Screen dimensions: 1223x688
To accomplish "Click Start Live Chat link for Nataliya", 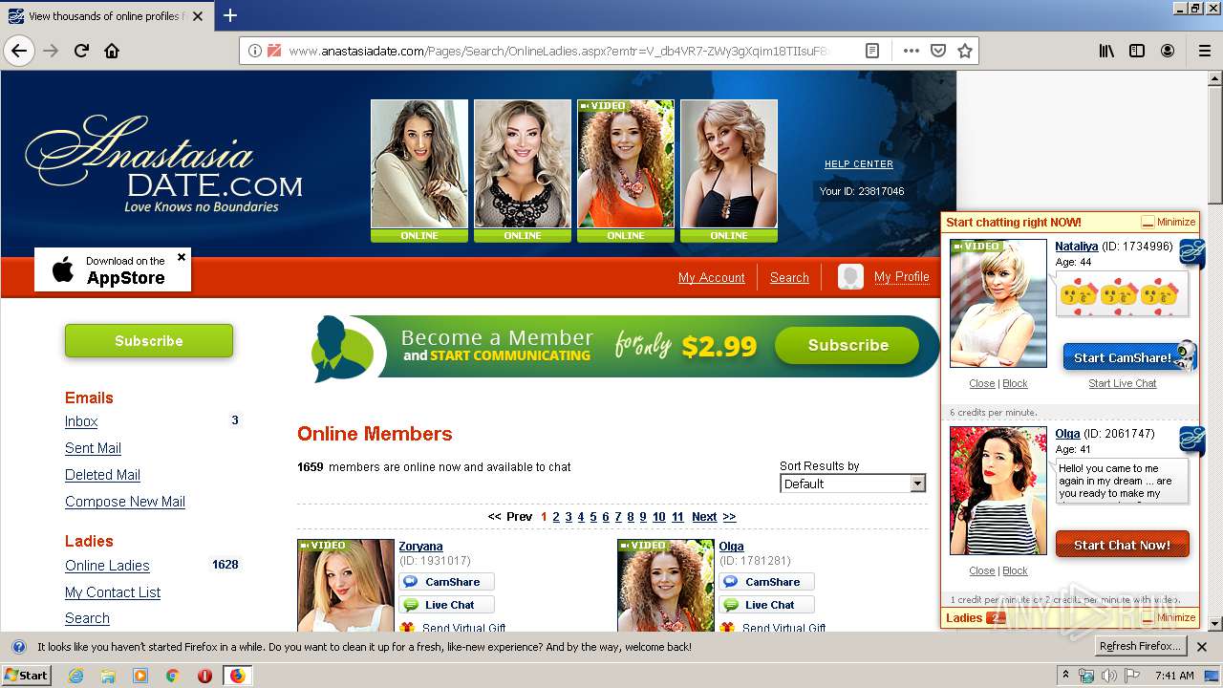I will point(1122,383).
